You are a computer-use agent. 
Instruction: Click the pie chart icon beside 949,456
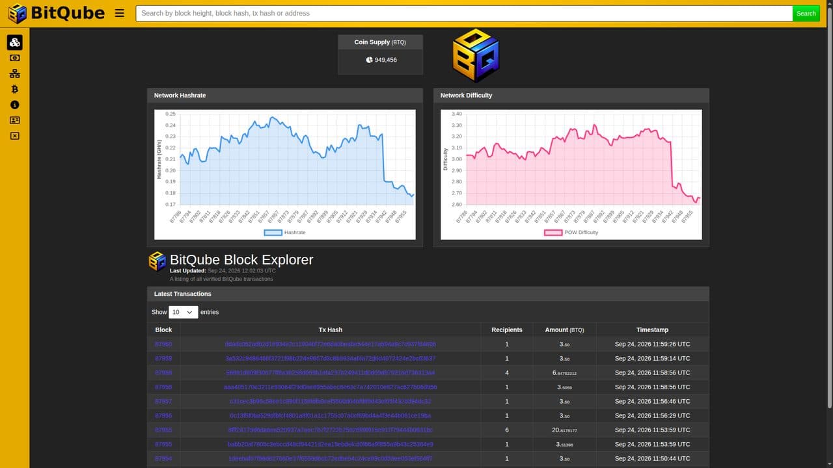[369, 60]
